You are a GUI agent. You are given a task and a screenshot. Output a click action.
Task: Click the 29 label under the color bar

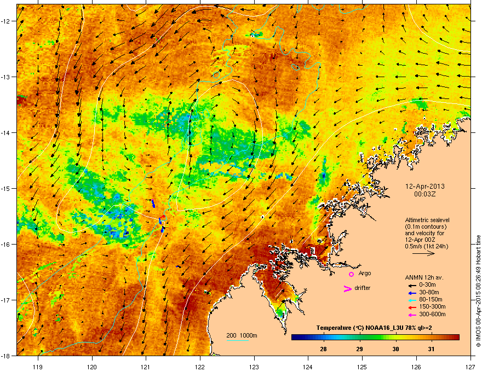click(x=359, y=349)
